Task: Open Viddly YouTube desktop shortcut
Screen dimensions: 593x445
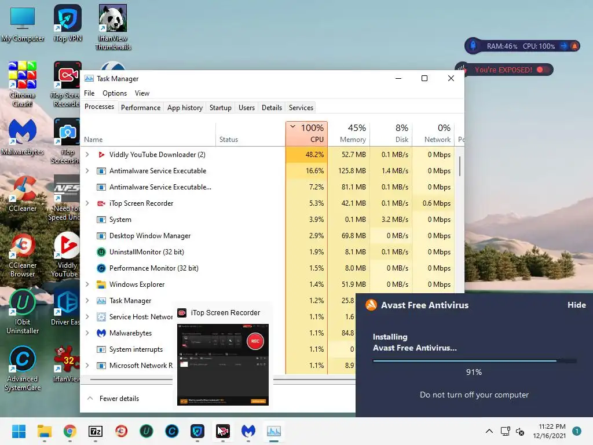Action: point(67,255)
